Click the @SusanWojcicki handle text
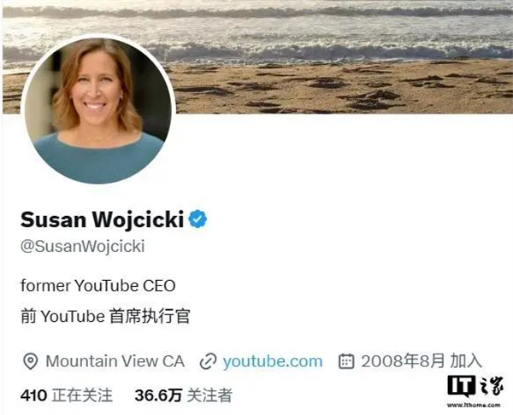513x415 pixels. click(82, 247)
